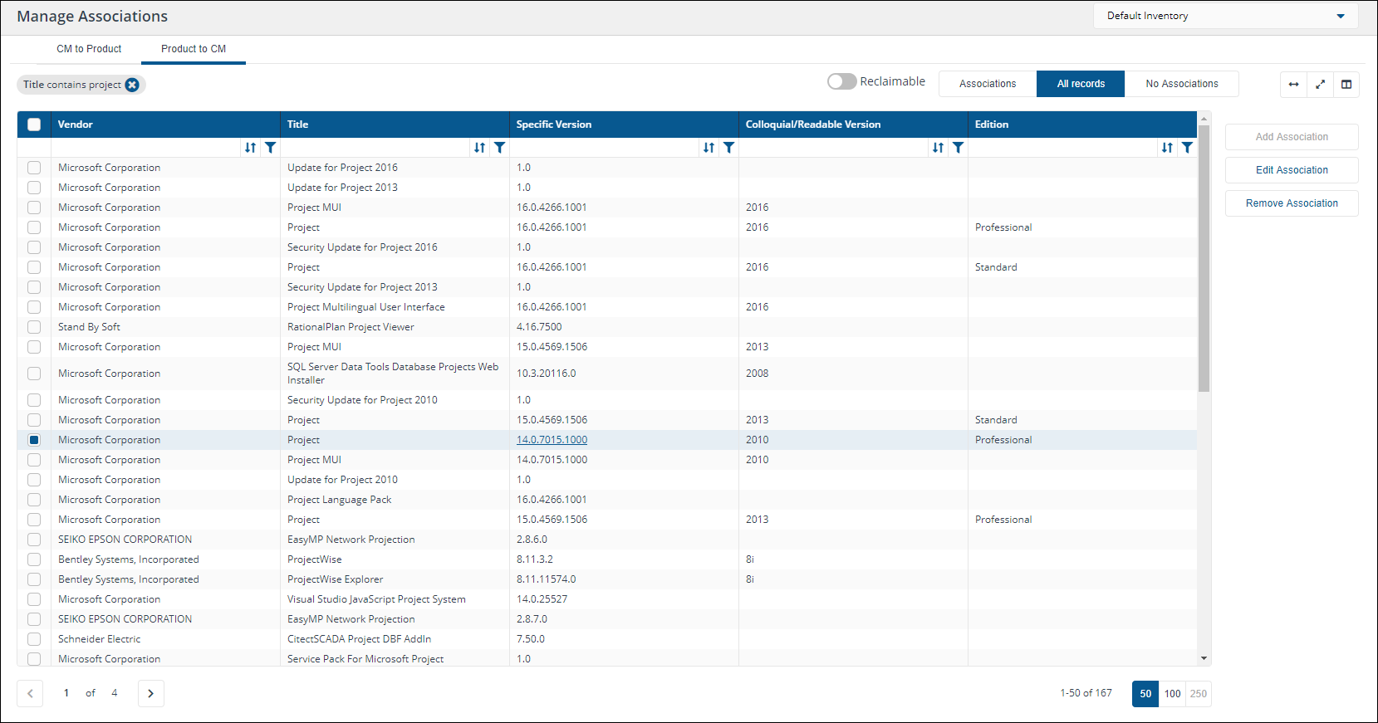Uncheck the selected Project 14.0.7015.1000 row
Image resolution: width=1378 pixels, height=723 pixels.
pyautogui.click(x=34, y=440)
